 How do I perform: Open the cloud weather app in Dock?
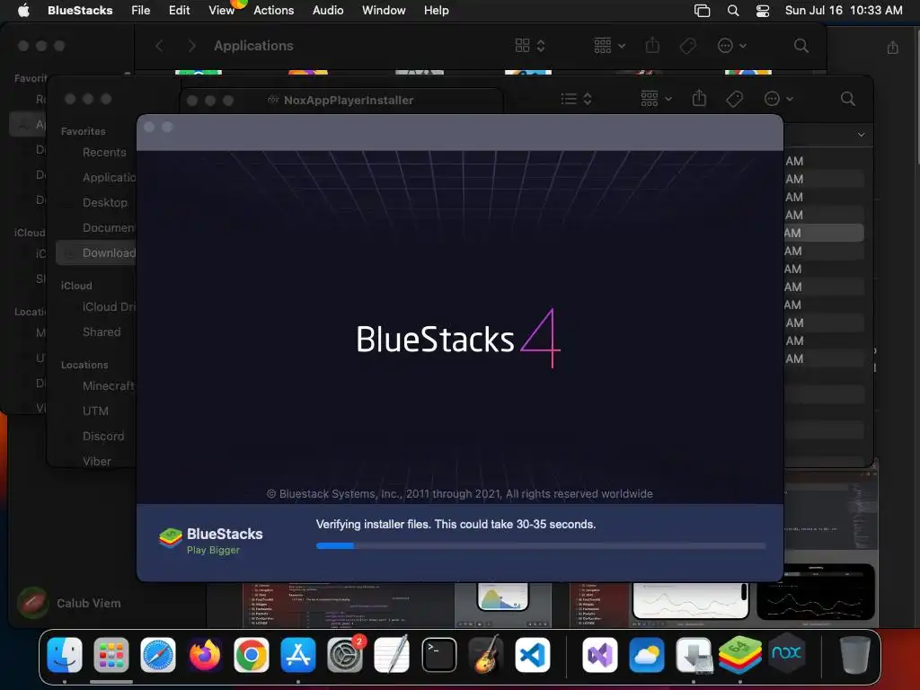click(x=647, y=655)
